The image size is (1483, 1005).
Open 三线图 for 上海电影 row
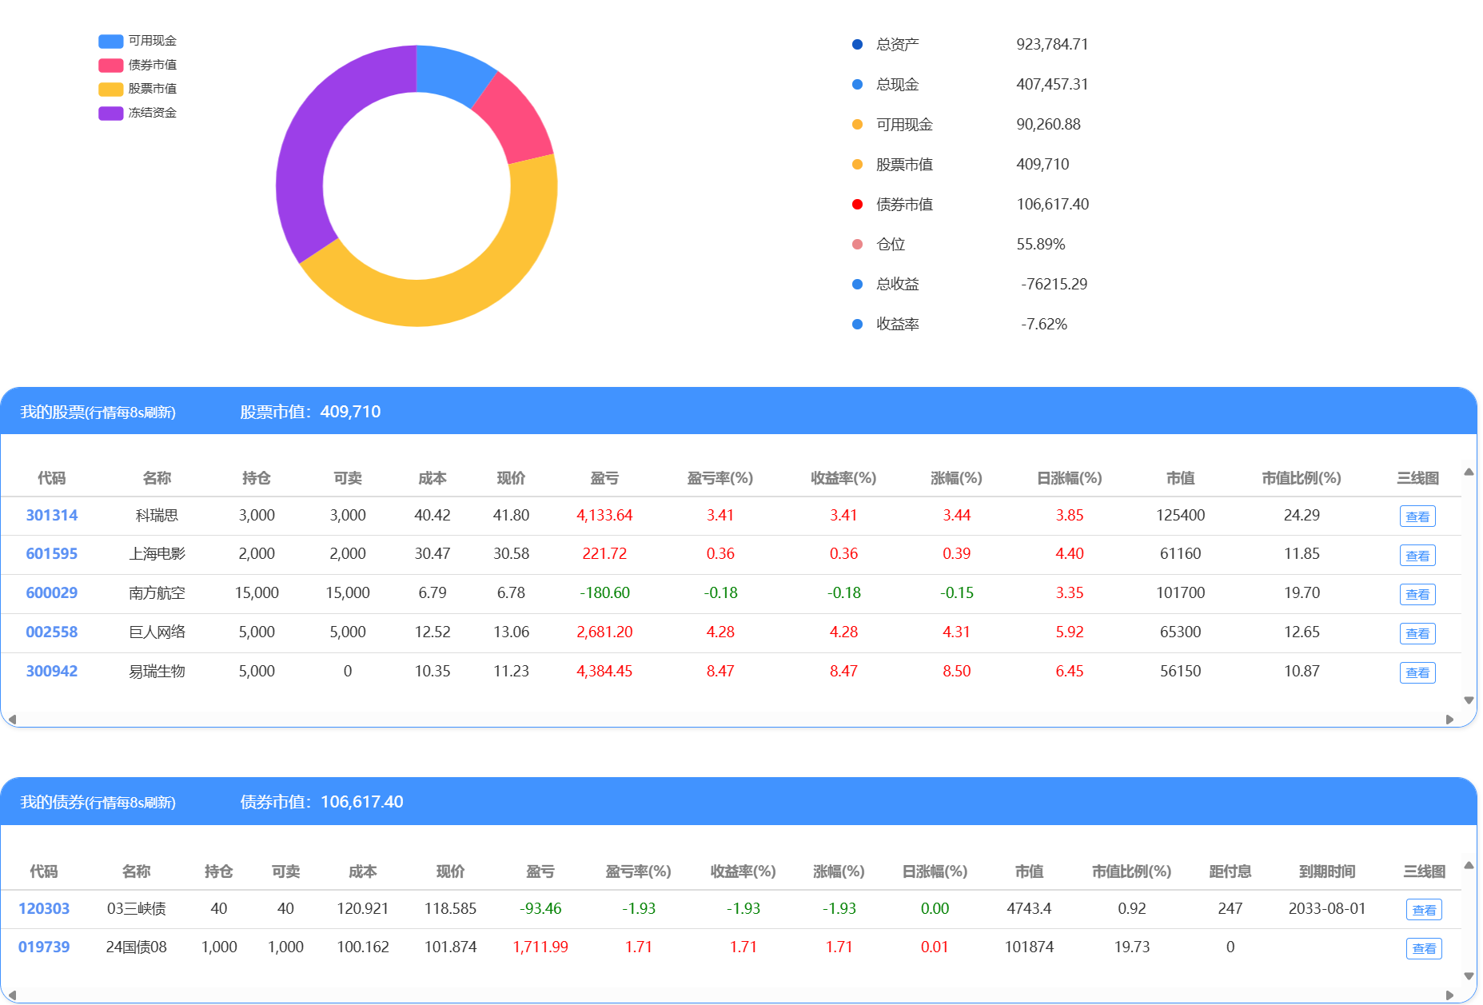1417,556
